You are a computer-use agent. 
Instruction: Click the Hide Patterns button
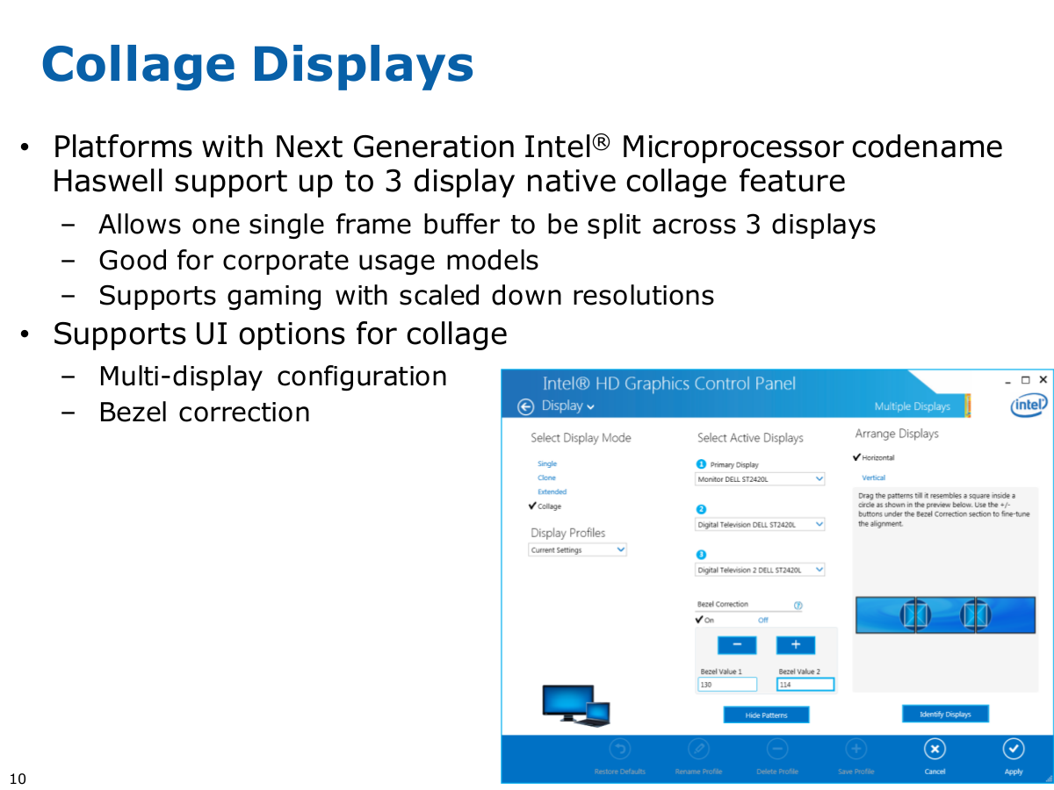tap(766, 715)
